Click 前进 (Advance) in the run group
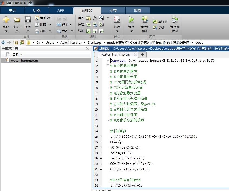 [159, 28]
